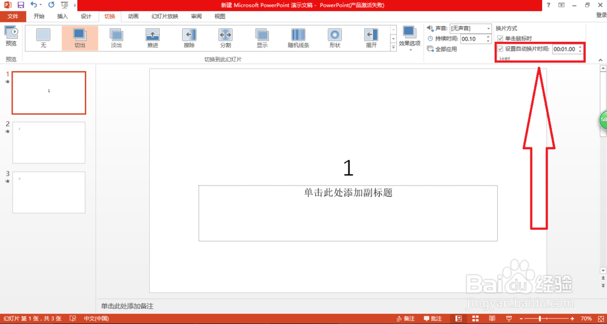This screenshot has height=324, width=607.
Task: Click Apply To All (全部应用)
Action: 442,49
